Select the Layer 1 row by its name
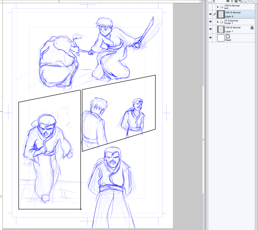This screenshot has width=258, height=230. [x=229, y=31]
